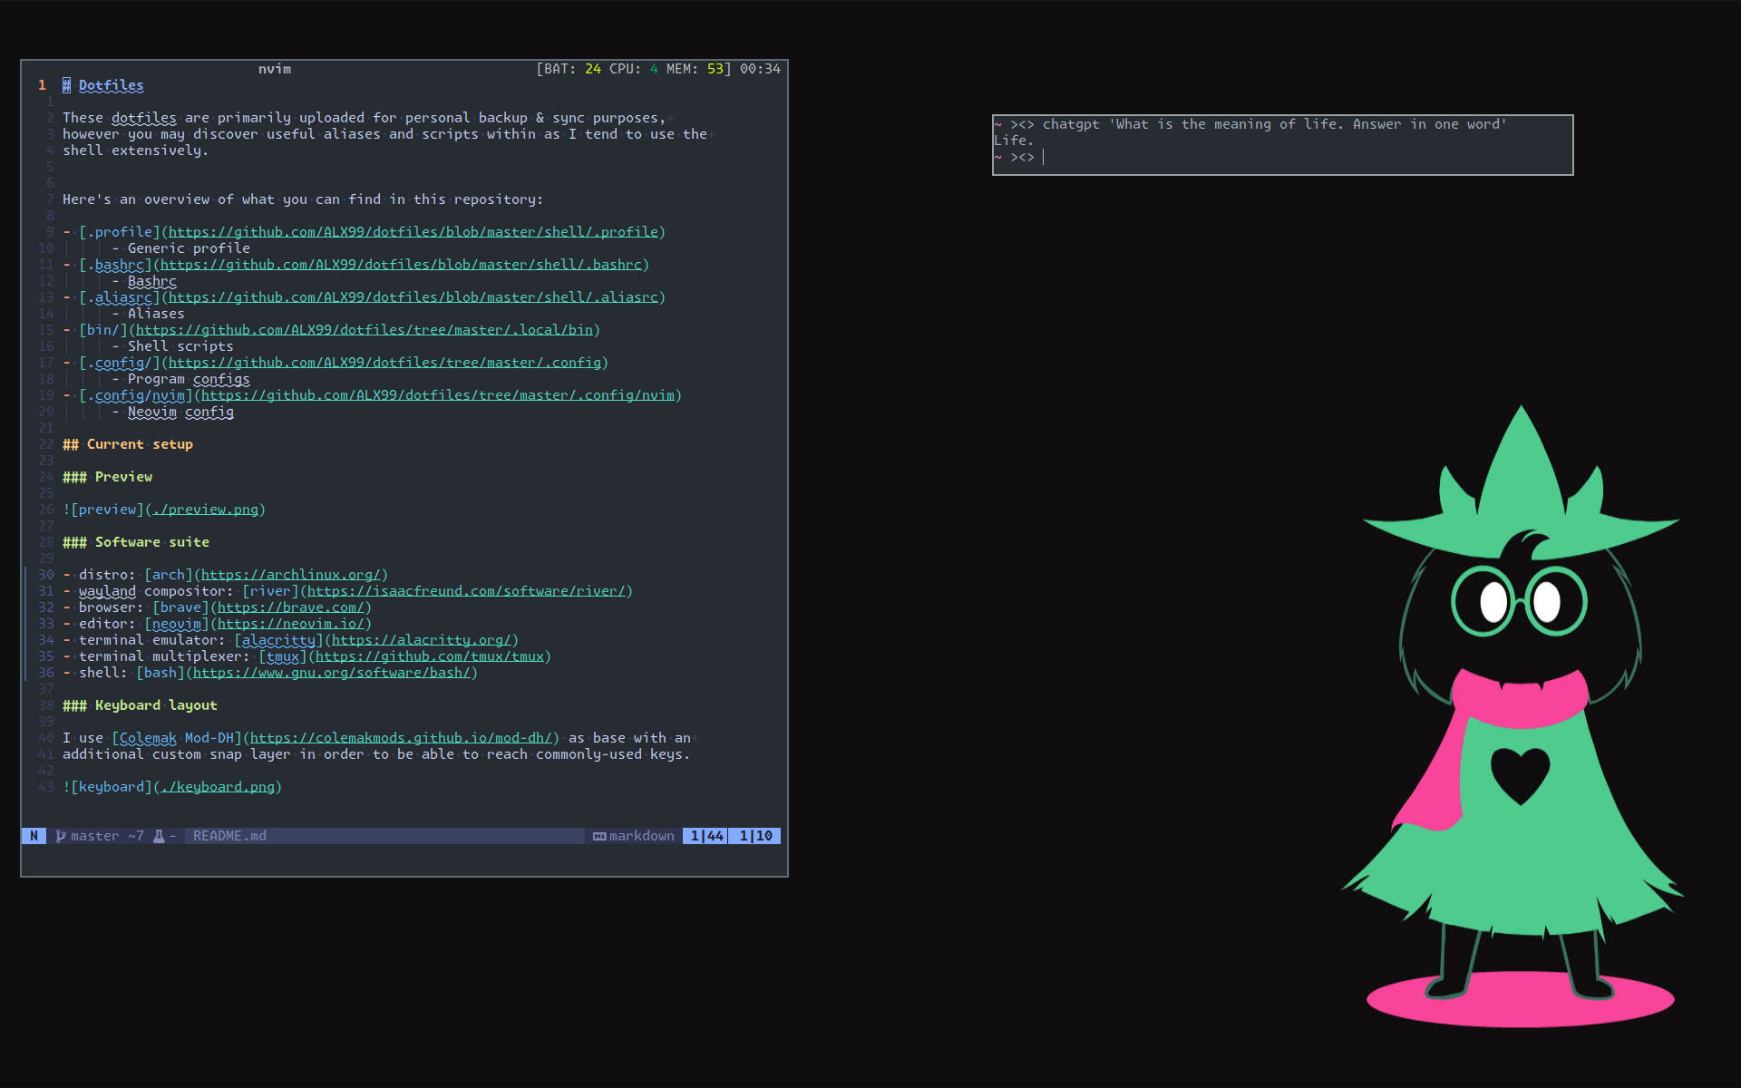Click the '### Keyboard layout' heading
This screenshot has width=1741, height=1088.
[x=140, y=705]
